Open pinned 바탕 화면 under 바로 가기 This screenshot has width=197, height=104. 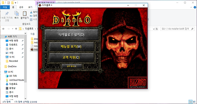pyautogui.click(x=14, y=41)
